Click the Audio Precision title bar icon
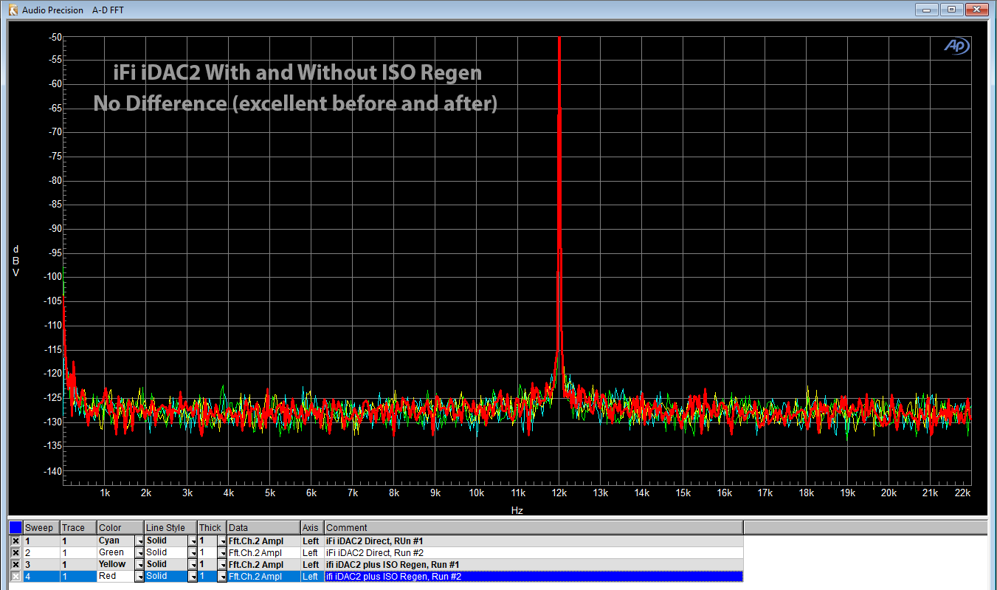 click(x=12, y=10)
